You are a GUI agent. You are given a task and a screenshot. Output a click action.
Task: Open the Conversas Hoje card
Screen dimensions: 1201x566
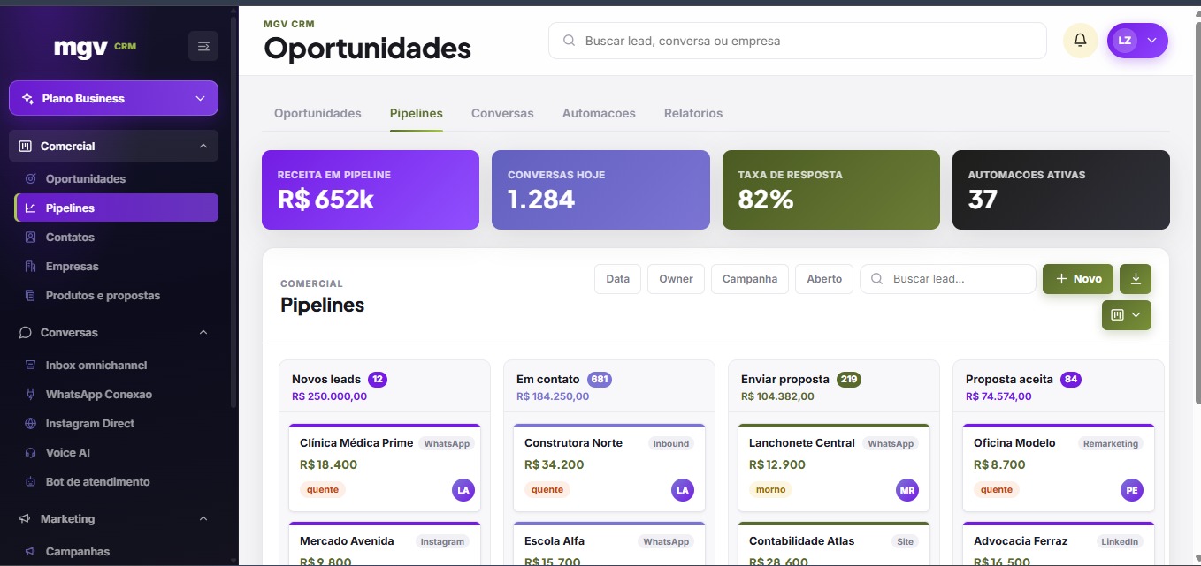click(600, 190)
